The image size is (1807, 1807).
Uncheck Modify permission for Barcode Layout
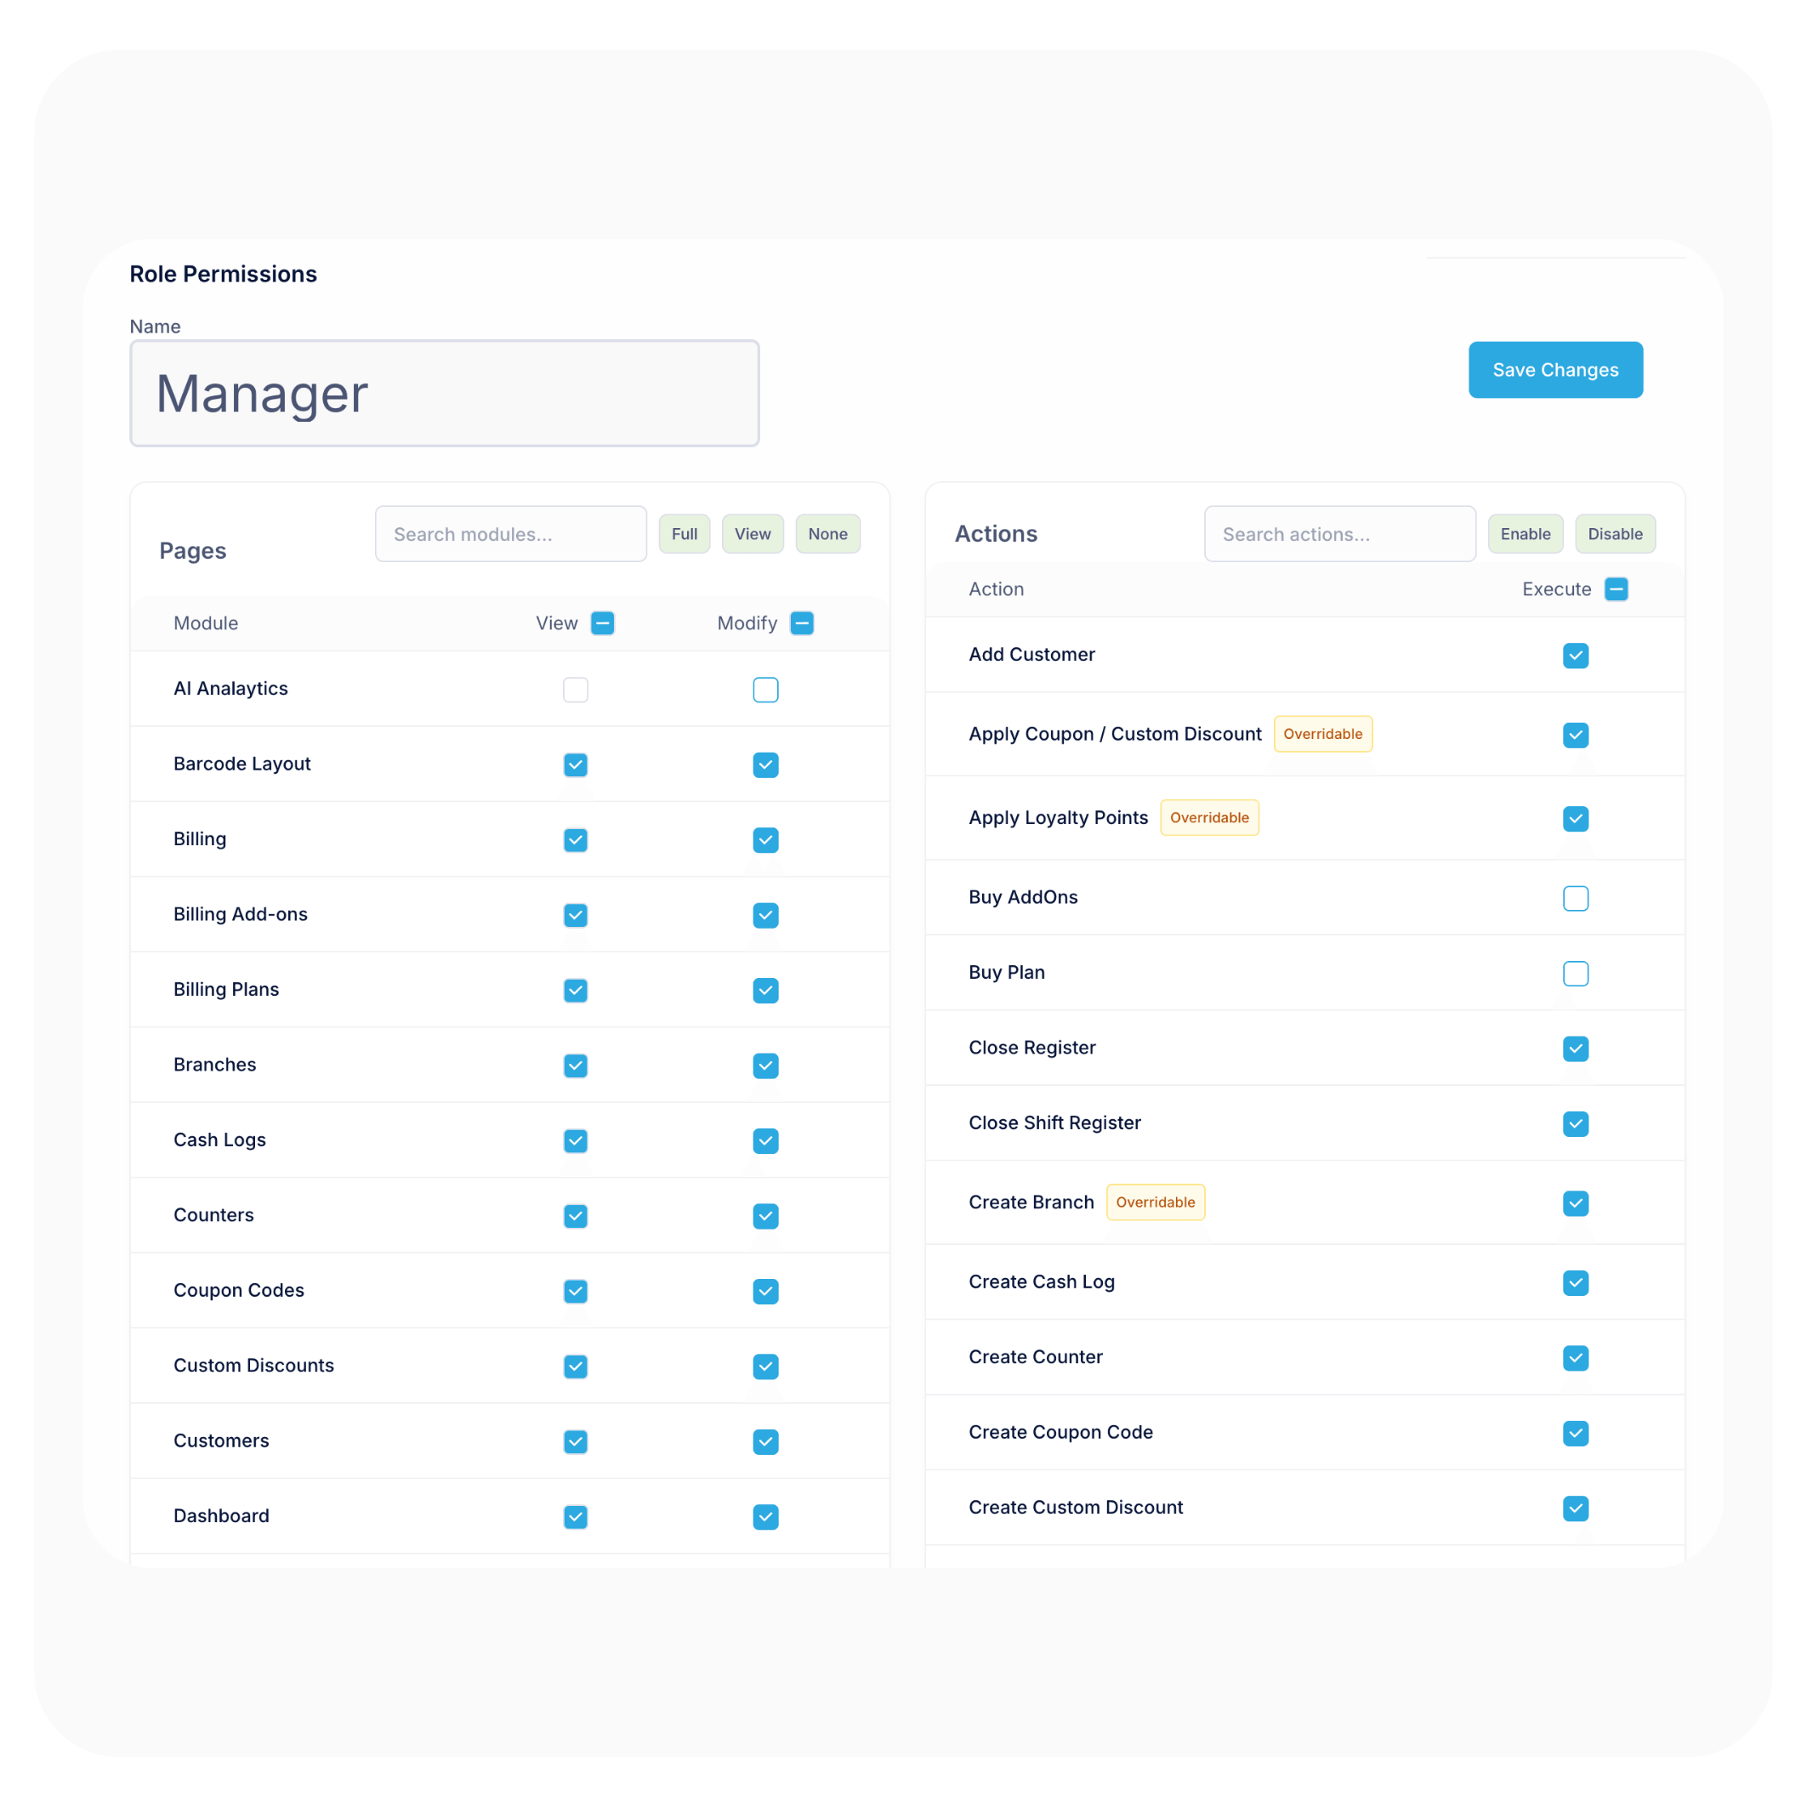[765, 764]
